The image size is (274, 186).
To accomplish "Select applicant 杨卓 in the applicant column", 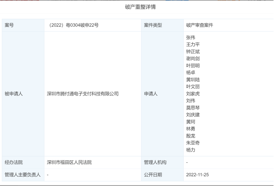I will (191, 73).
